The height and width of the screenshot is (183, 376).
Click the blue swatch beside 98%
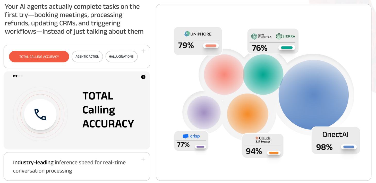point(349,147)
